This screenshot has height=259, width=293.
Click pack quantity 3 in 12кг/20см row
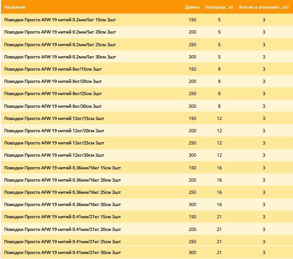(264, 131)
